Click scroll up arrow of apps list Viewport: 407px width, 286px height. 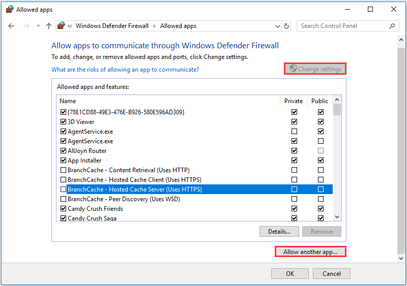tap(337, 100)
